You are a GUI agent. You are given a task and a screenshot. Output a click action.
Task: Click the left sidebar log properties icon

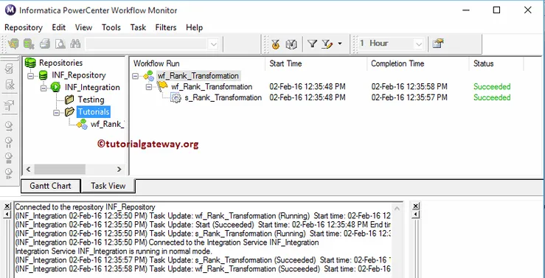pos(10,105)
